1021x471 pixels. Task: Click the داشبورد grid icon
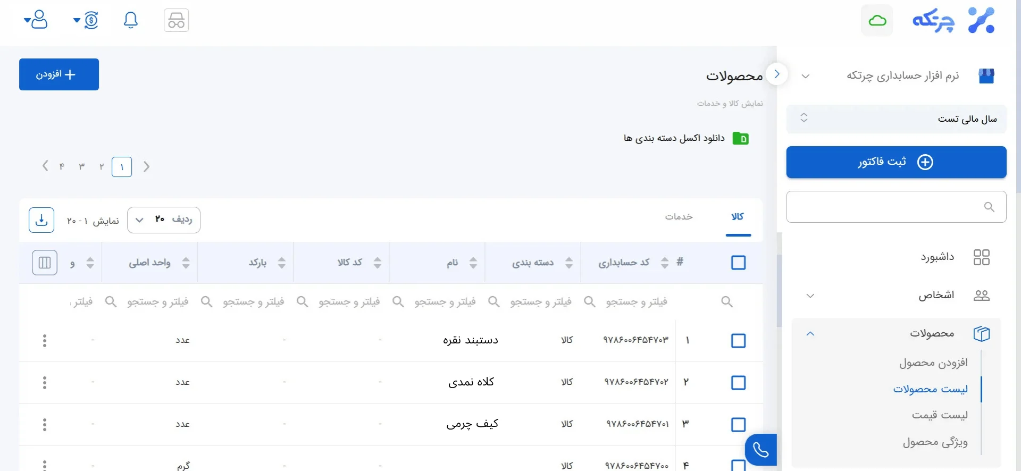(981, 257)
